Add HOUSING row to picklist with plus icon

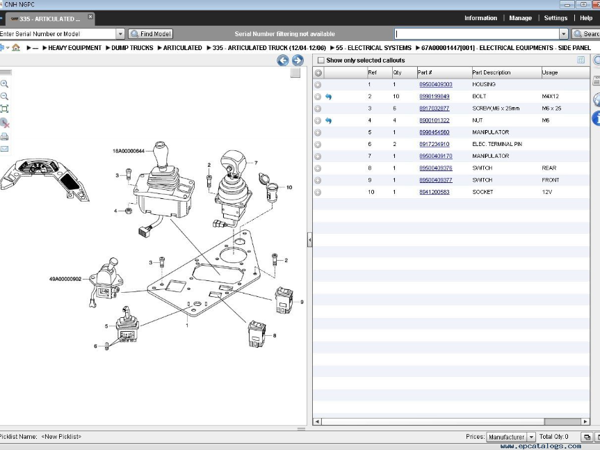318,84
